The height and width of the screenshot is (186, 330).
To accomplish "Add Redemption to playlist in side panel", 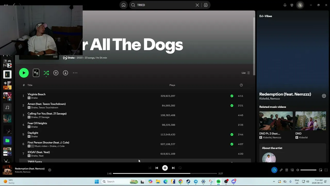I will point(324,96).
